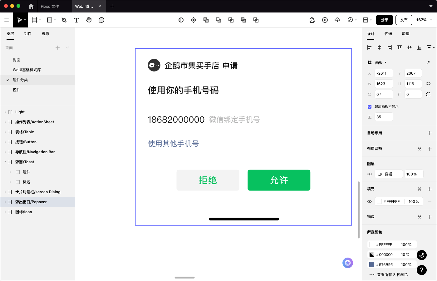Screen dimensions: 437x281
Task: Align right icon in design panel
Action: pos(390,47)
